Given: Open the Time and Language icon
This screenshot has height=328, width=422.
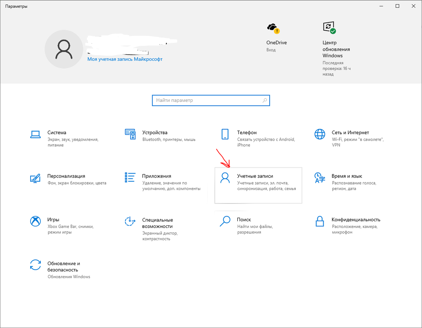Looking at the screenshot, I should [x=319, y=178].
